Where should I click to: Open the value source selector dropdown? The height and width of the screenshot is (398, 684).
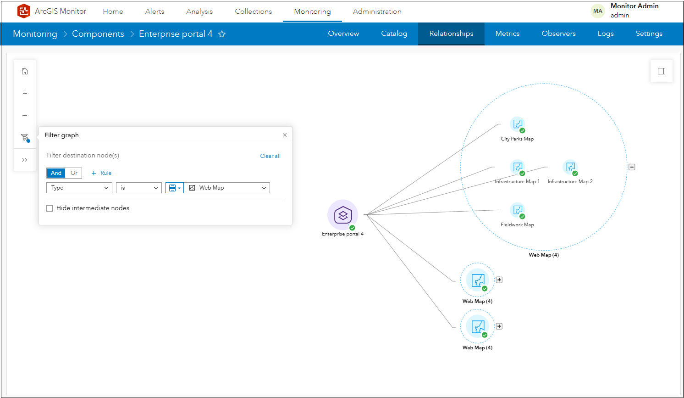point(175,188)
